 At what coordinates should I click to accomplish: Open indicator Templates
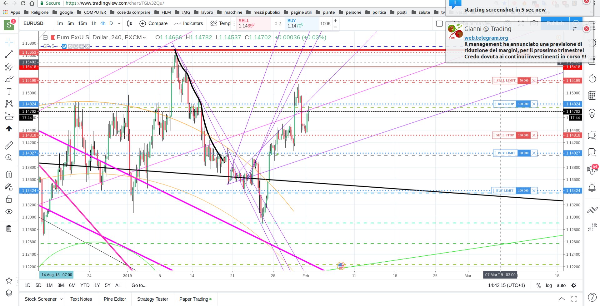221,23
